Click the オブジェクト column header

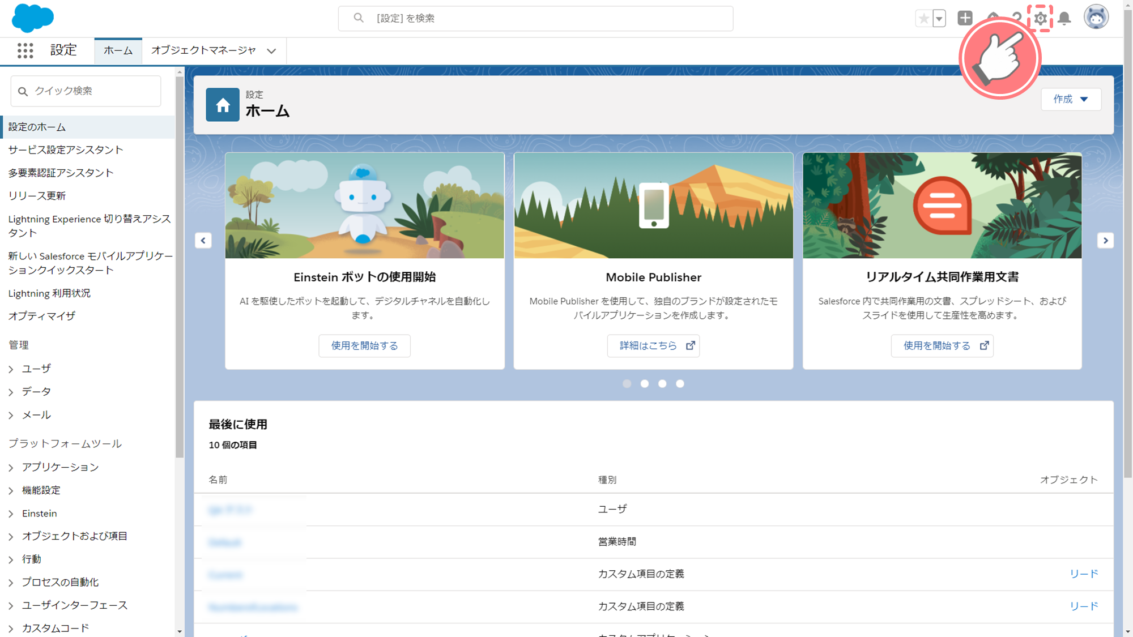(1069, 480)
